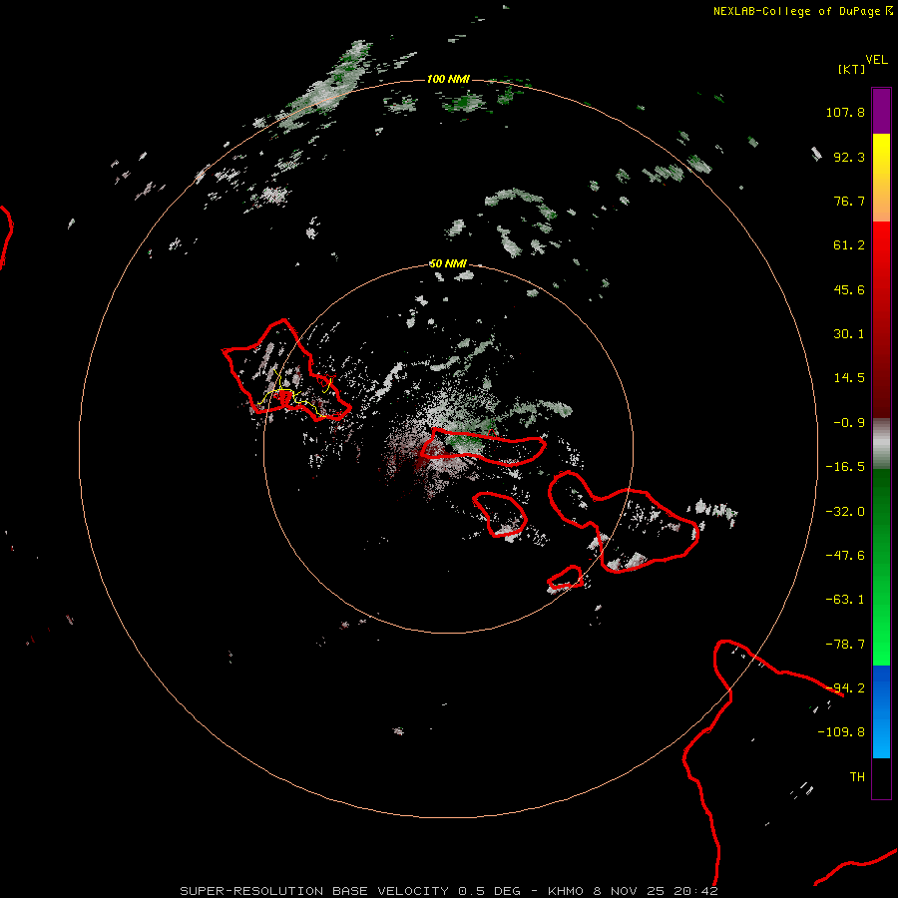Click the 14.5 legend value
Screen dimensions: 898x898
click(x=849, y=378)
